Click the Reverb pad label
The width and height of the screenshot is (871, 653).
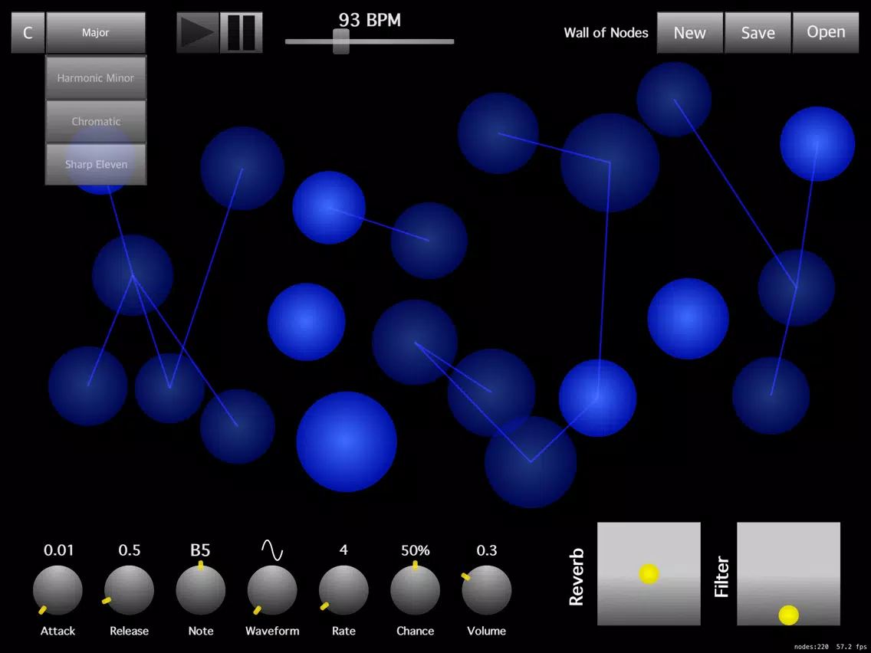click(576, 577)
